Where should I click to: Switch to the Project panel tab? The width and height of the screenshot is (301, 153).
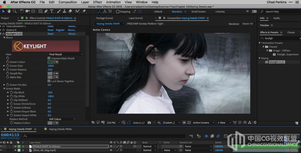pyautogui.click(x=5, y=18)
